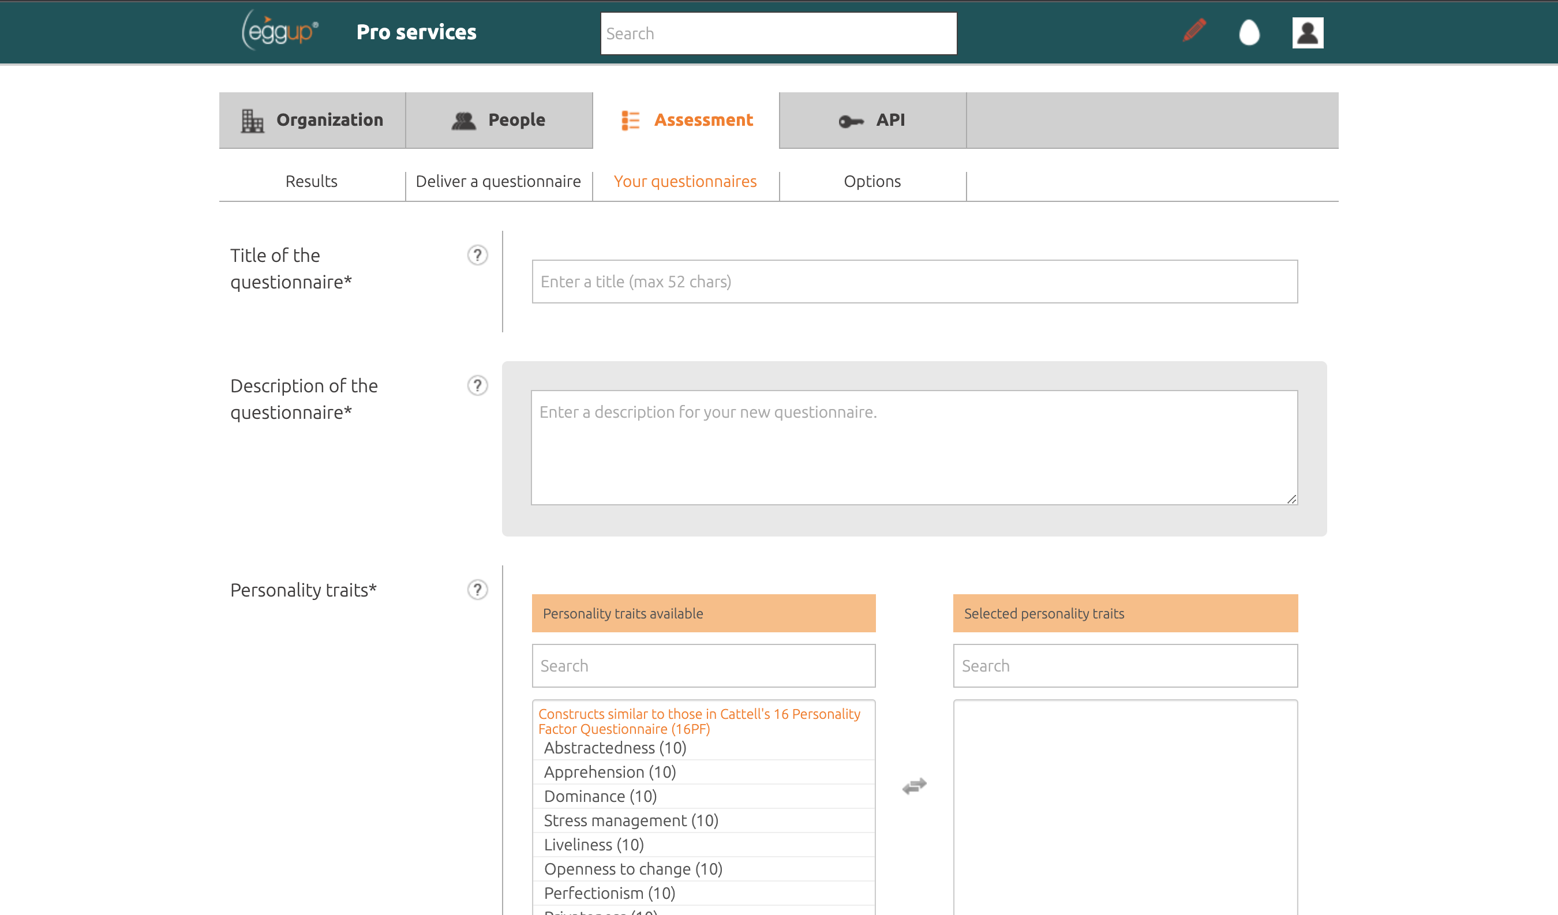Screen dimensions: 1558x915
Task: Click the transfer arrows between trait lists
Action: [x=914, y=786]
